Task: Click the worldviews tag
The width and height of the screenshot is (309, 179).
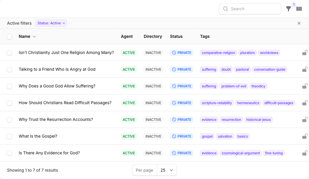Action: [269, 53]
